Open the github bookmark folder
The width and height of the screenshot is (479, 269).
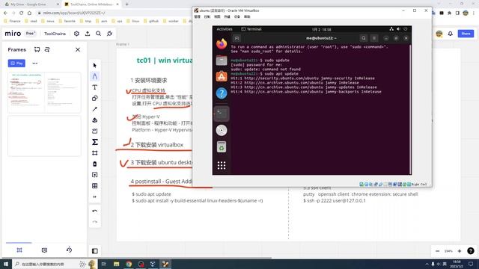tap(151, 21)
